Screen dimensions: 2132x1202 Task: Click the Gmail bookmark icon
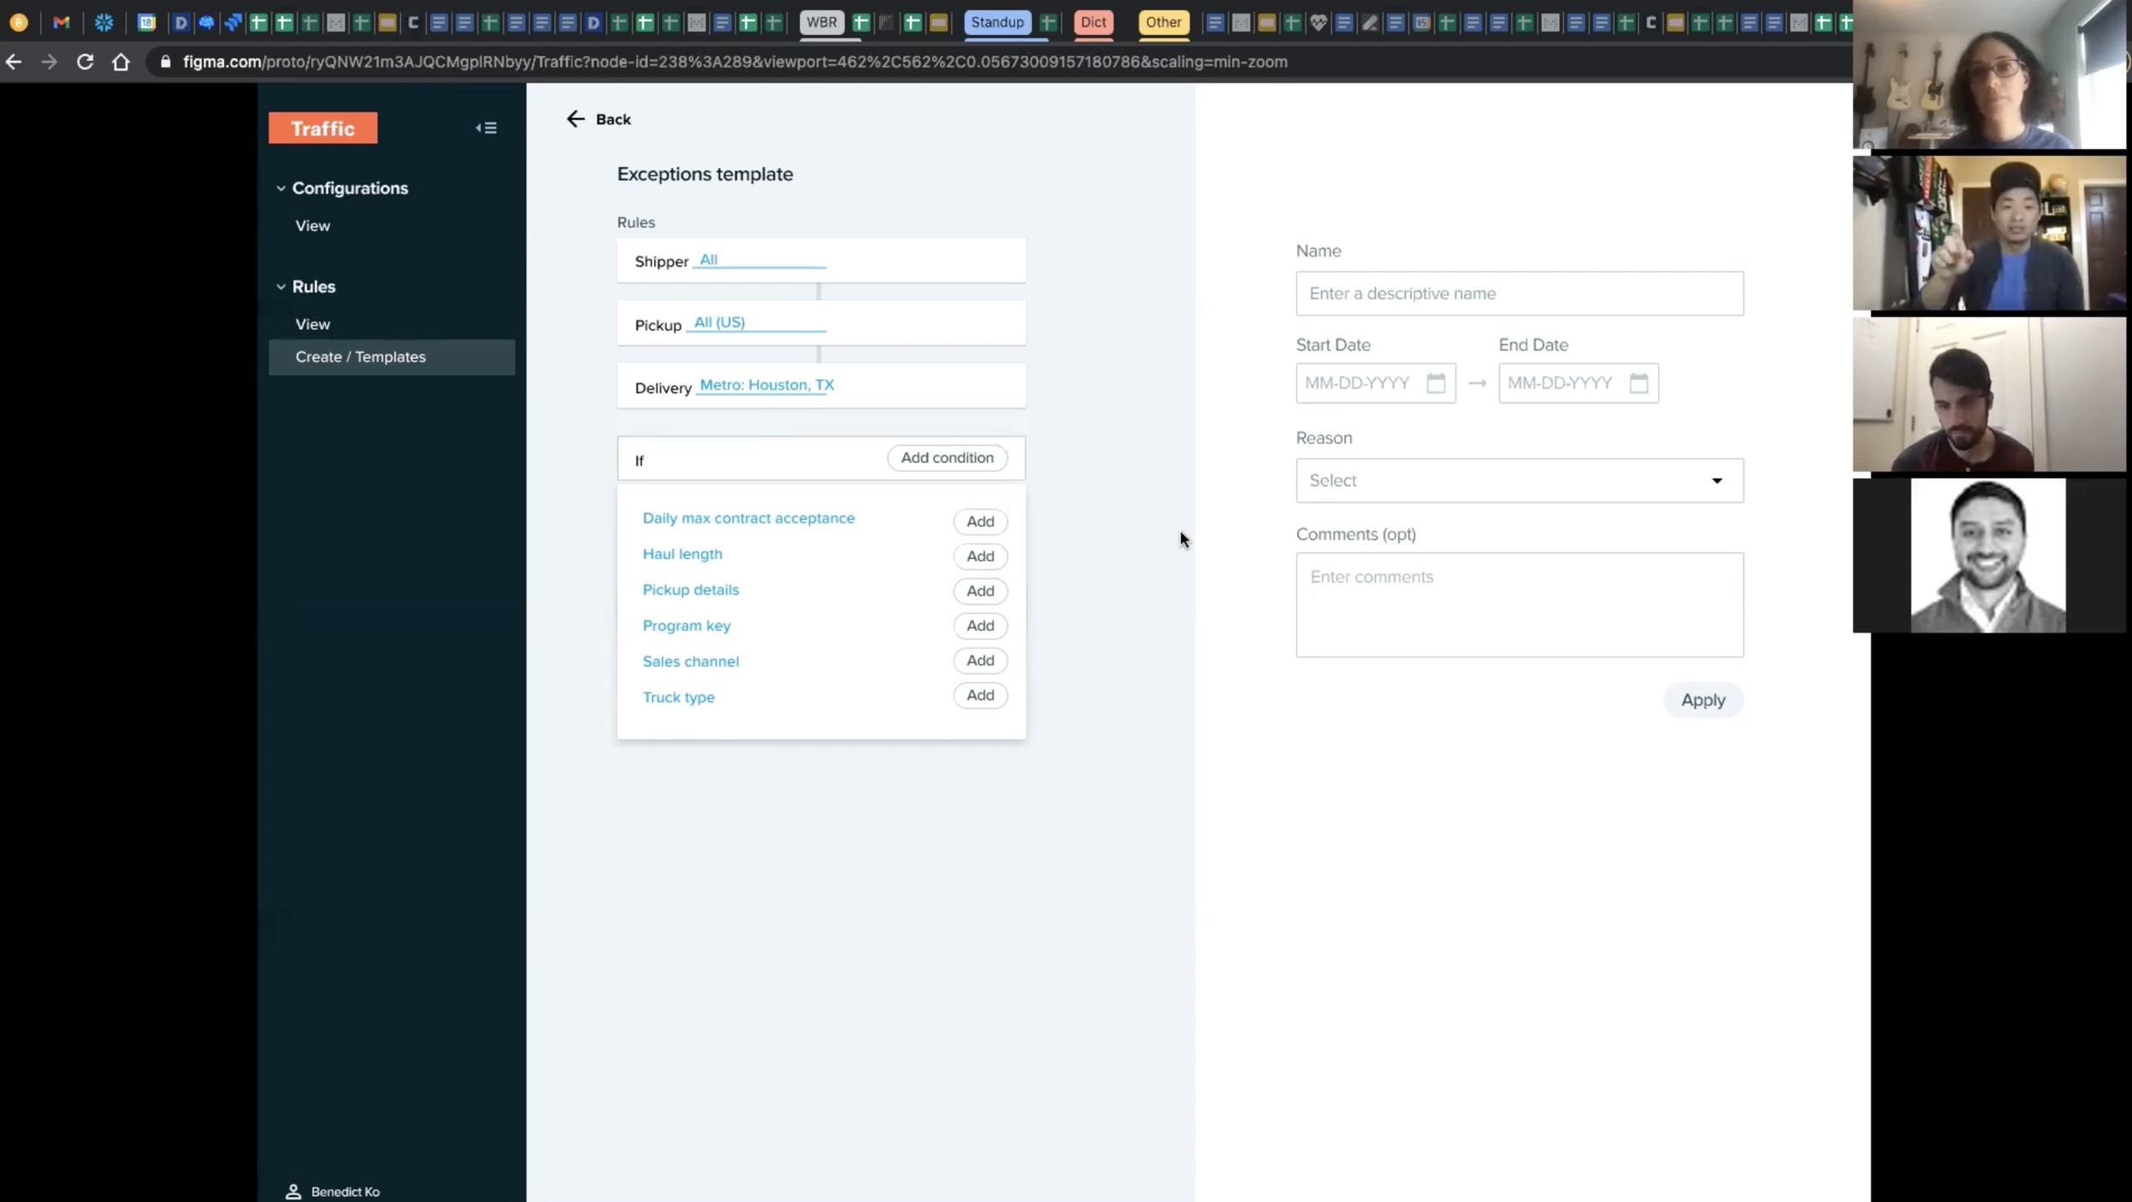click(61, 22)
